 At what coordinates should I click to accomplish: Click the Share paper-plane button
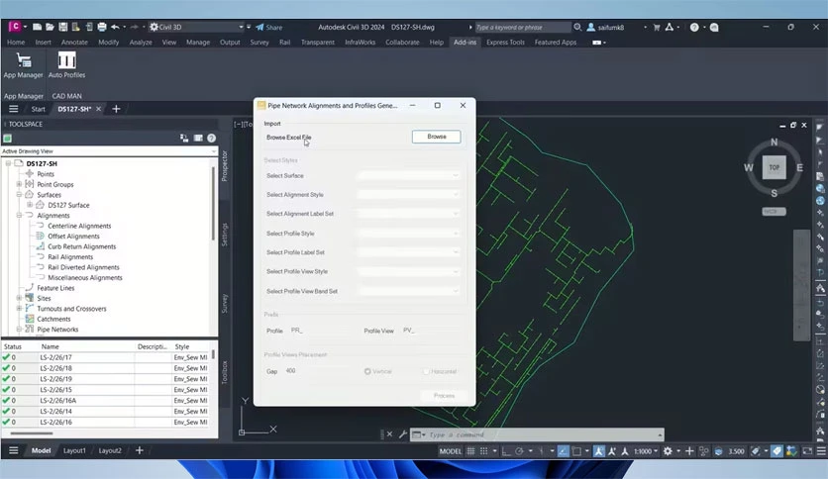coord(268,27)
